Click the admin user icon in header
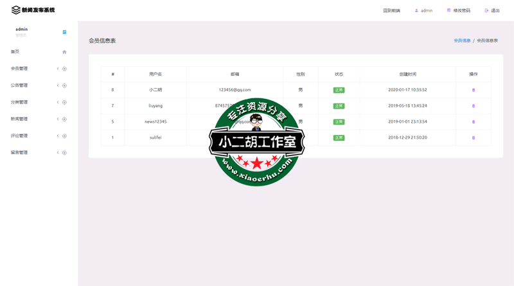 click(416, 11)
